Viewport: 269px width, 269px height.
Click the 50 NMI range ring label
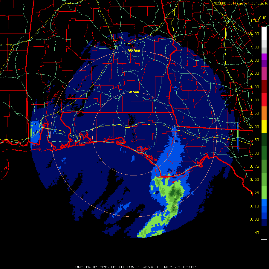[134, 92]
